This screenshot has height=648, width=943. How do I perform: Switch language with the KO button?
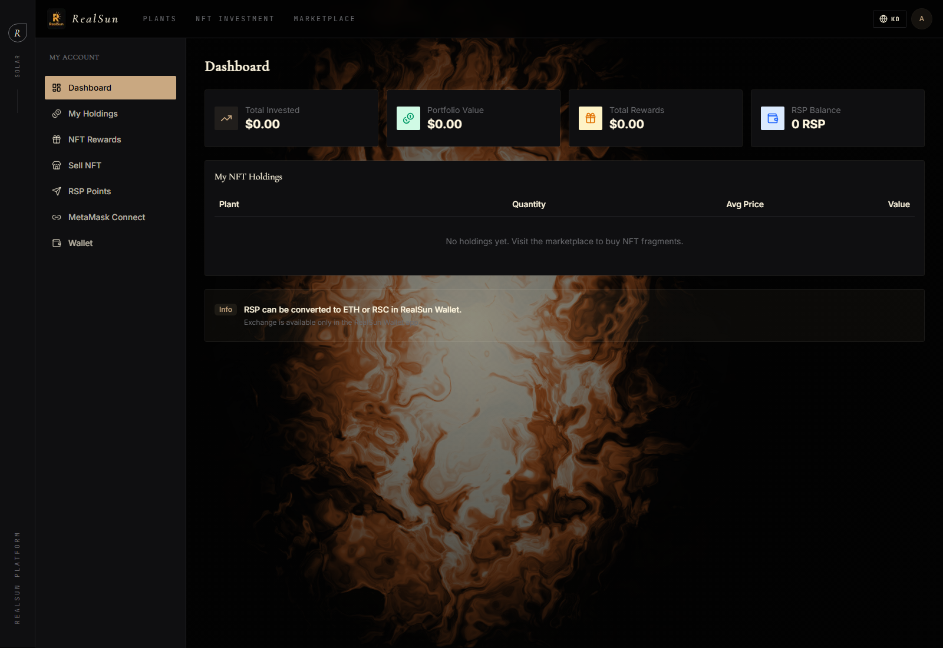point(889,19)
